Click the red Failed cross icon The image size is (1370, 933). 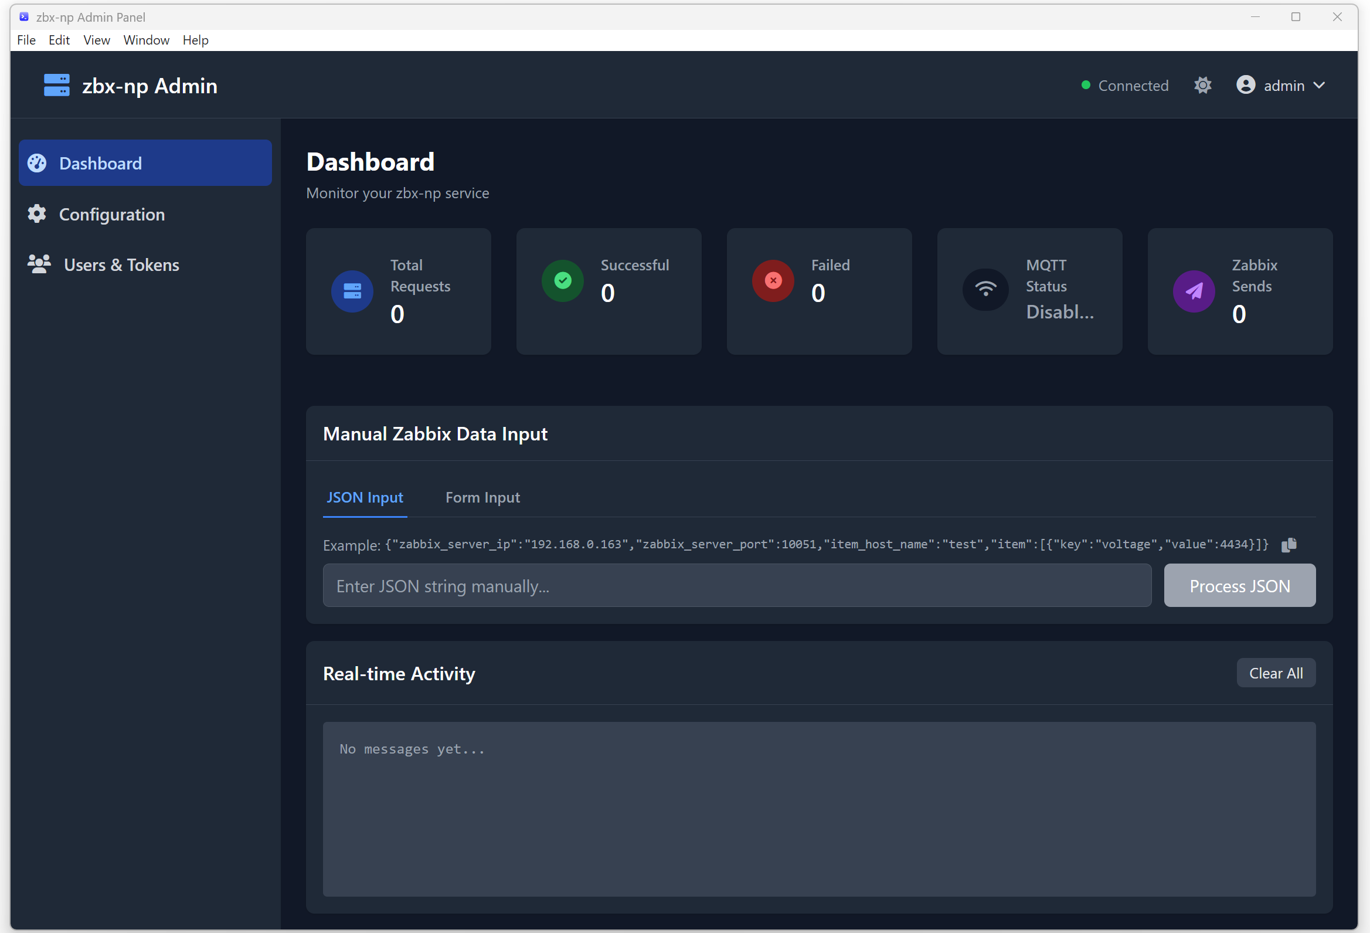[x=773, y=281]
